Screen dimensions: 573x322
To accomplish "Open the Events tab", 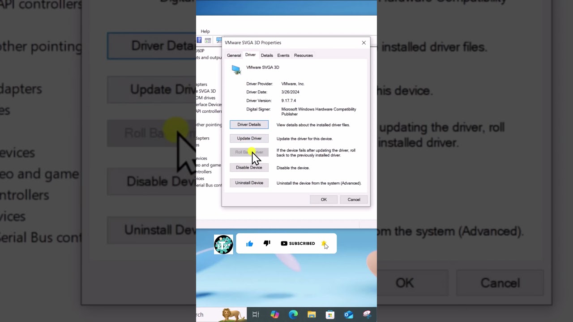I will (283, 55).
